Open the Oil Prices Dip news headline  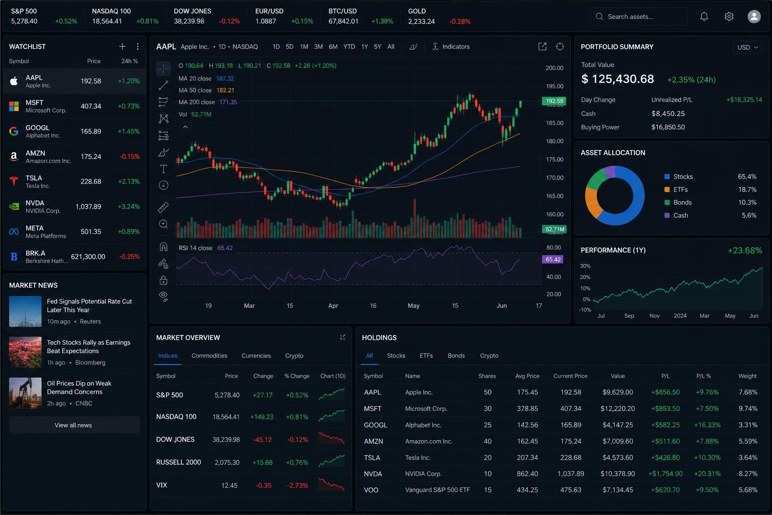[x=79, y=387]
